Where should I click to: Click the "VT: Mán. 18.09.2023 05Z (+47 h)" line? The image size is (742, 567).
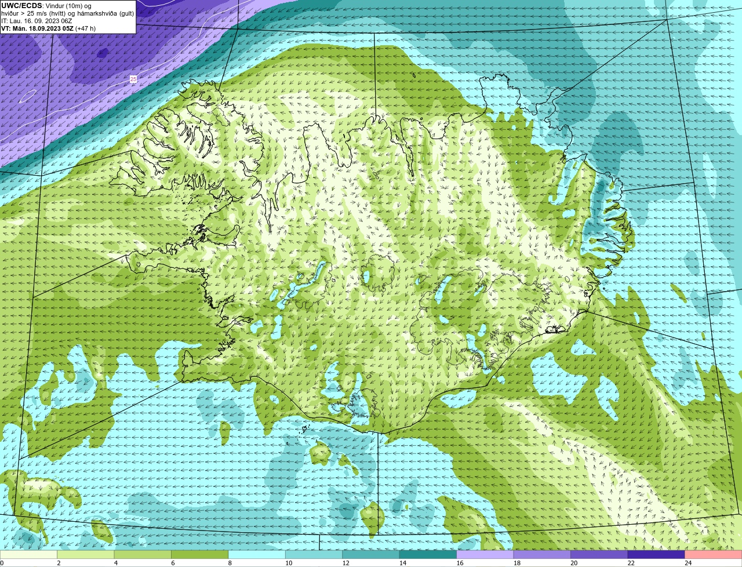(49, 28)
